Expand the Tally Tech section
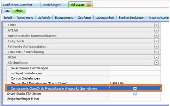The width and height of the screenshot is (170, 106). [156, 41]
